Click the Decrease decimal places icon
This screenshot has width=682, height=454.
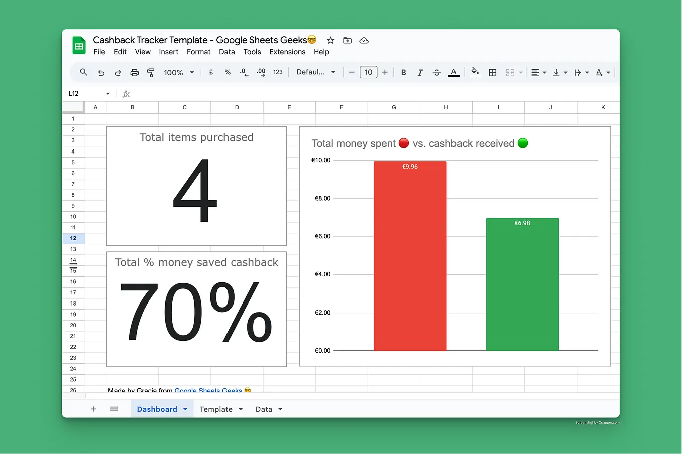click(244, 72)
